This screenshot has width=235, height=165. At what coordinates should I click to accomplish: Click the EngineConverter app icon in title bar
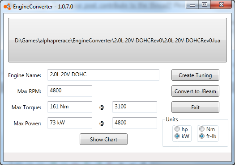[7, 7]
